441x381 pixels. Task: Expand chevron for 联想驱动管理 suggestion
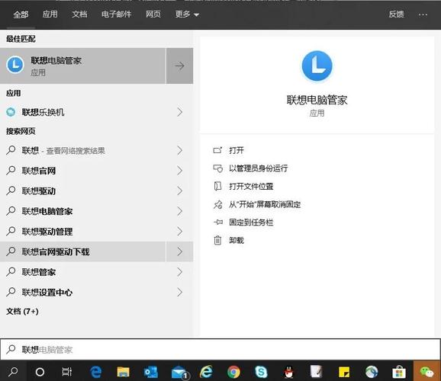click(180, 231)
